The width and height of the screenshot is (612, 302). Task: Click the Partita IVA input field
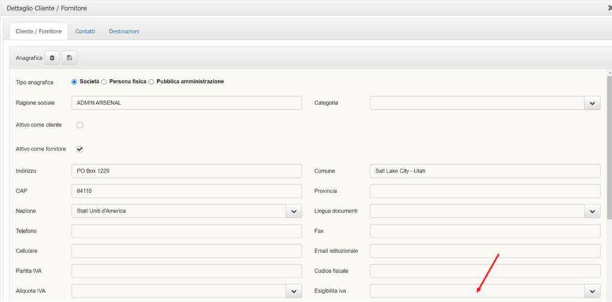(x=186, y=271)
